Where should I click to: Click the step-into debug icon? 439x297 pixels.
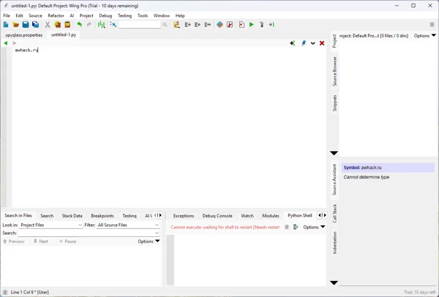(262, 24)
